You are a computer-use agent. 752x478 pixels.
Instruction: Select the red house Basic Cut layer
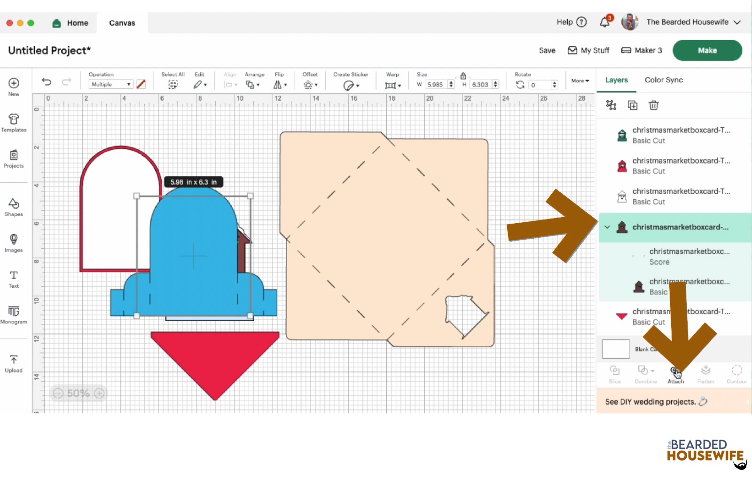674,165
